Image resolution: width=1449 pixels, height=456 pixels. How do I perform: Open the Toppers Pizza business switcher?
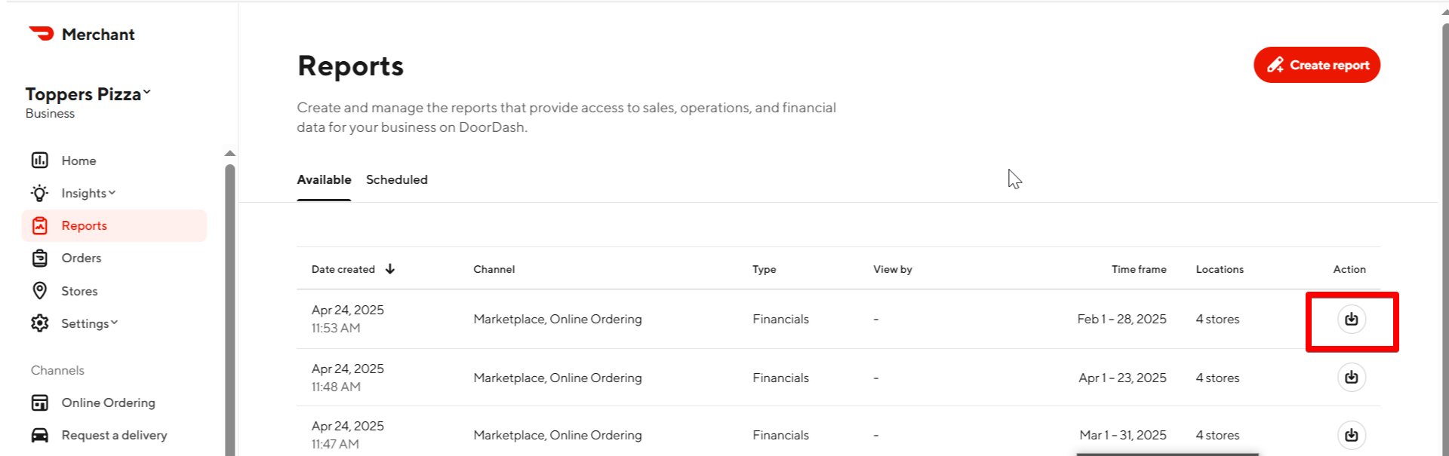[88, 94]
